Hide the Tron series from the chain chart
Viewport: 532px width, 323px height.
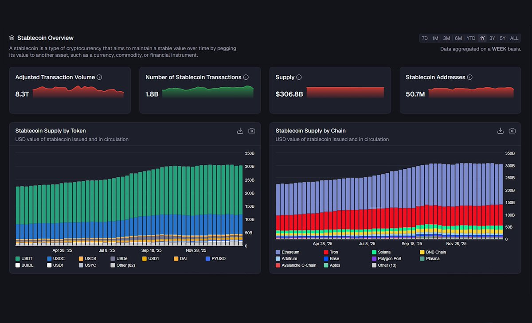[330, 252]
